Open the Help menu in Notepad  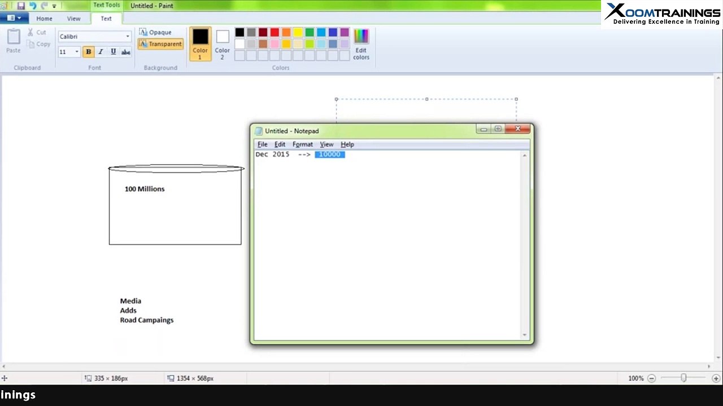pos(347,144)
